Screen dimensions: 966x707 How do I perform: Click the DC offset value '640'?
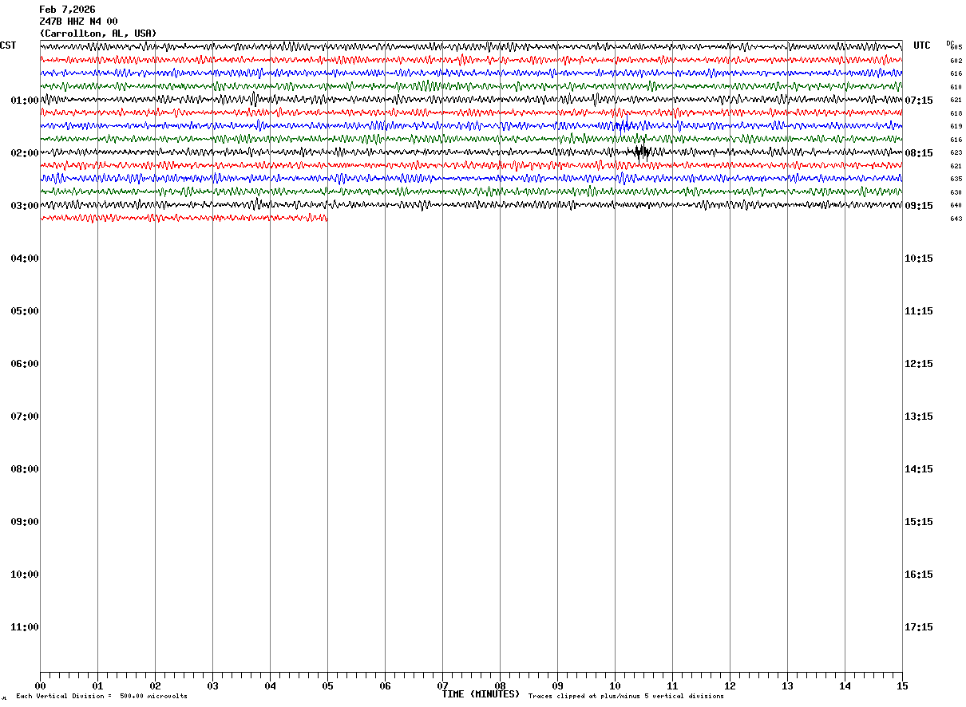point(956,205)
